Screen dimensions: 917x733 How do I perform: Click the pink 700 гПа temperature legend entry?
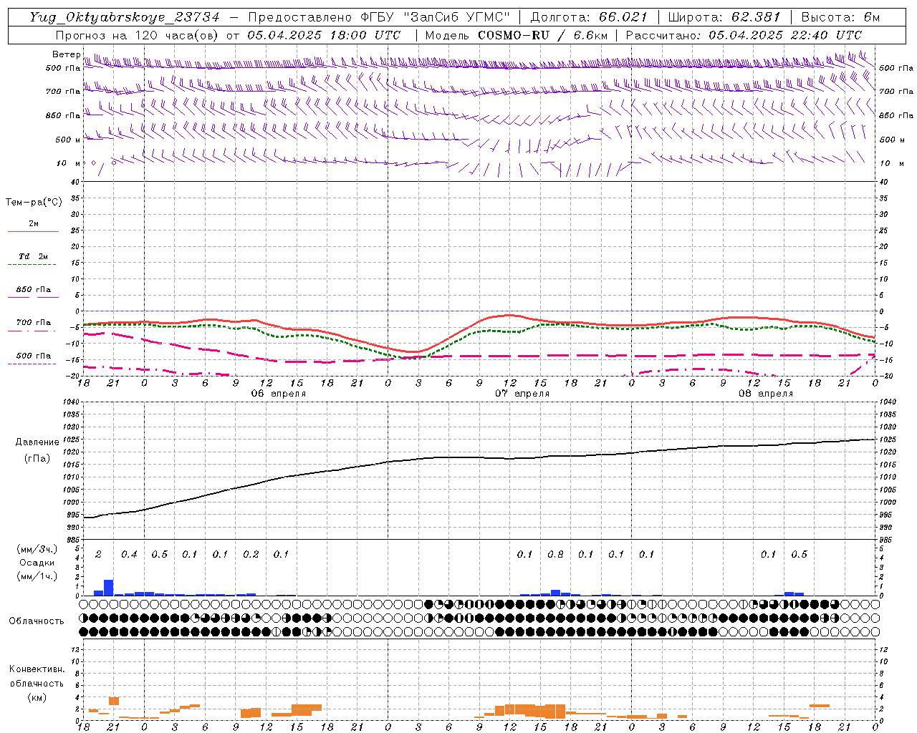point(32,326)
